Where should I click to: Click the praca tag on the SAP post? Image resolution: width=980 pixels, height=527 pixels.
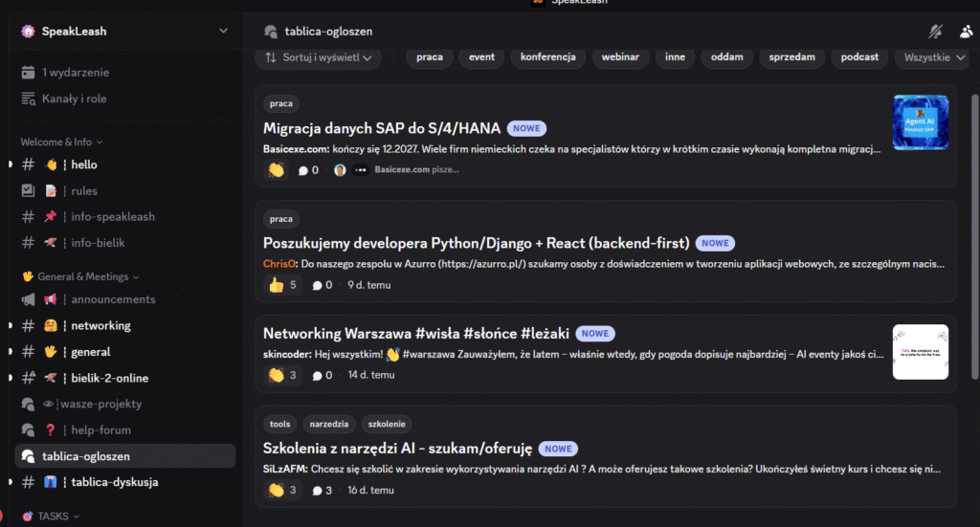click(x=281, y=103)
